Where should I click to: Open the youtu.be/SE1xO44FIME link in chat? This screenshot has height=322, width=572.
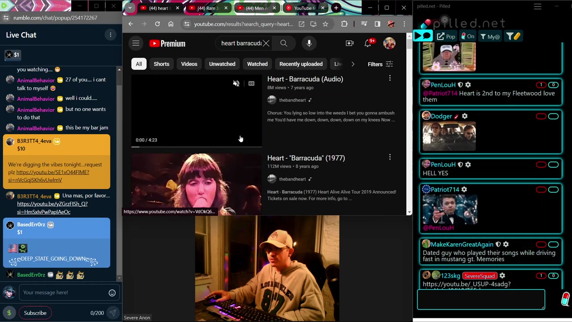(49, 176)
